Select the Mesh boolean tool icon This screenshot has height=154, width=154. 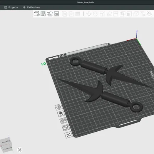click(122, 14)
